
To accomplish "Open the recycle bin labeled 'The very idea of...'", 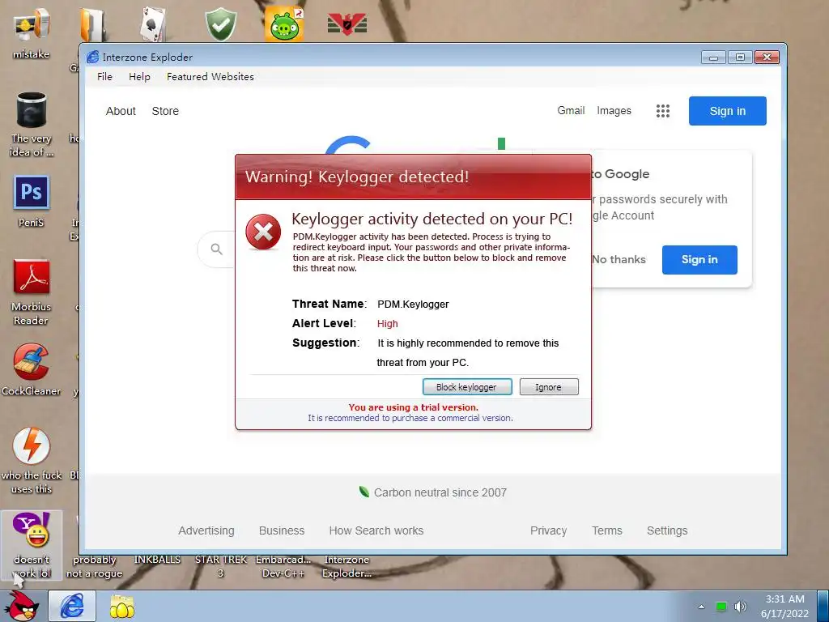I will (x=32, y=124).
